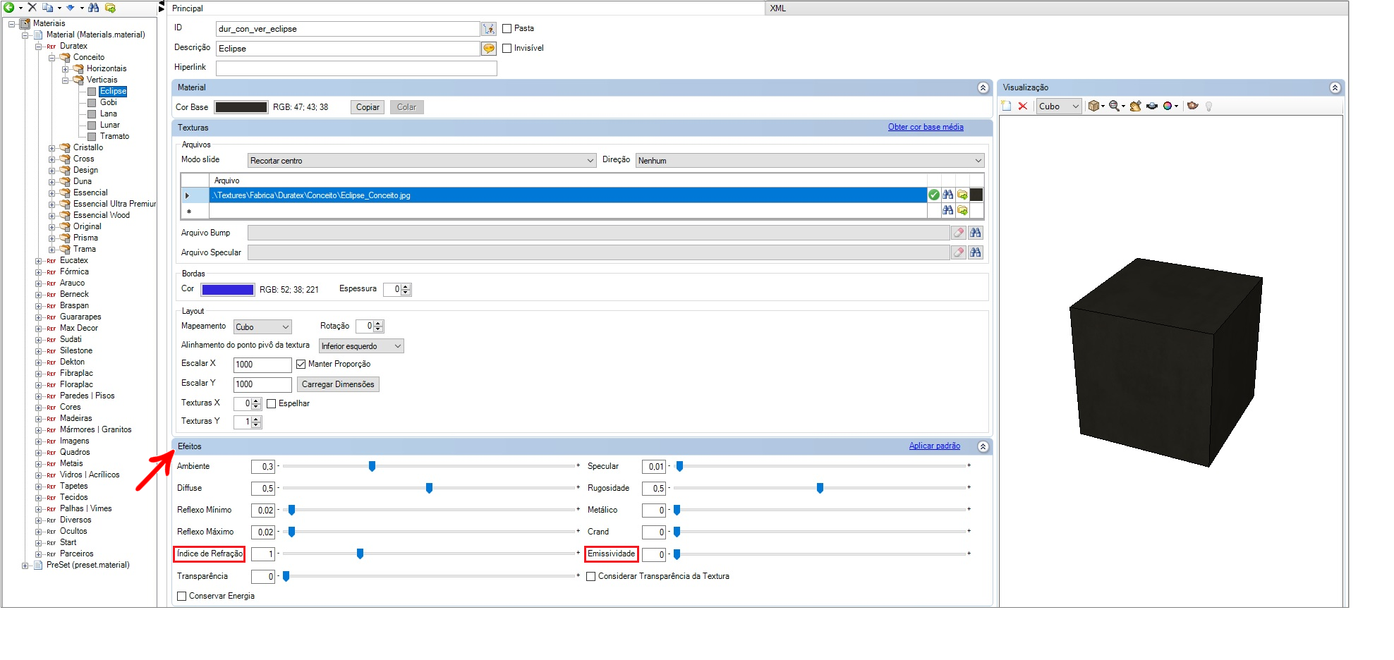Click Aplicar padrão link
1394x660 pixels.
tap(935, 446)
